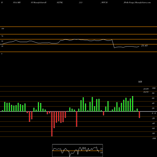Click the RSI value 21.43 label
This screenshot has width=157, height=157.
click(x=144, y=46)
